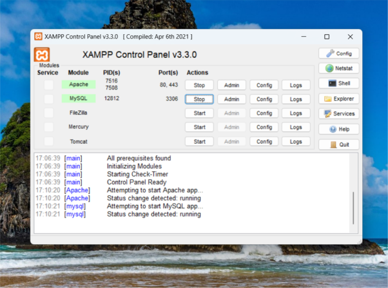Click the 'Initializing Modules' log line
Viewport: 388px width, 288px height.
[x=134, y=166]
